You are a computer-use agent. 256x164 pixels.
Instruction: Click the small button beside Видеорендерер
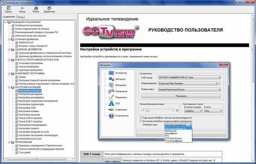pos(219,83)
